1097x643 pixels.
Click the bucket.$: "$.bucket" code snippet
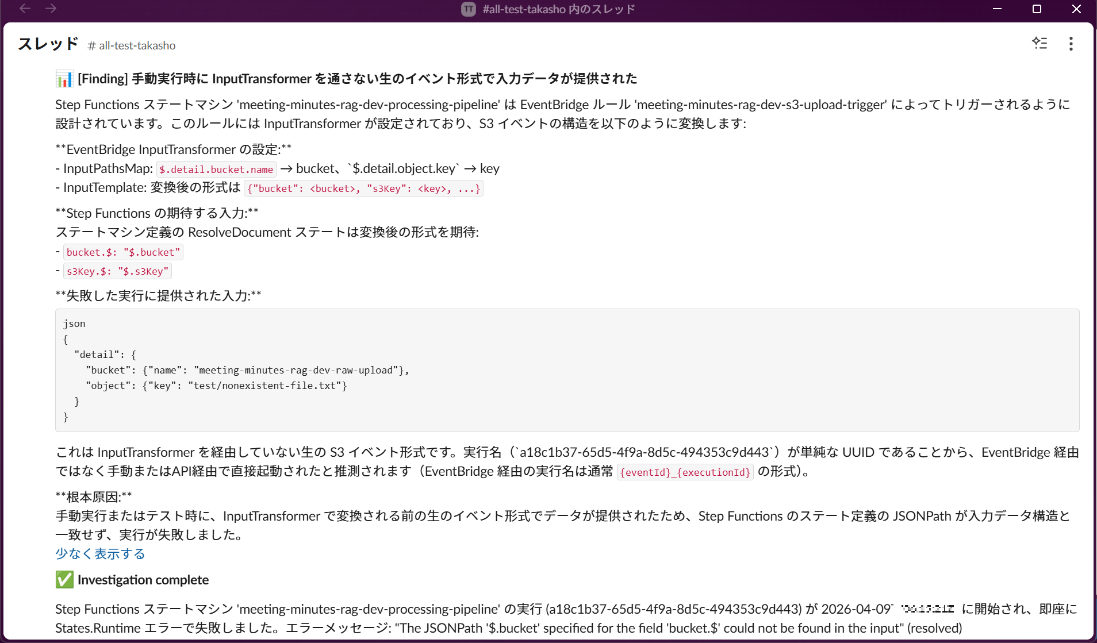(123, 252)
